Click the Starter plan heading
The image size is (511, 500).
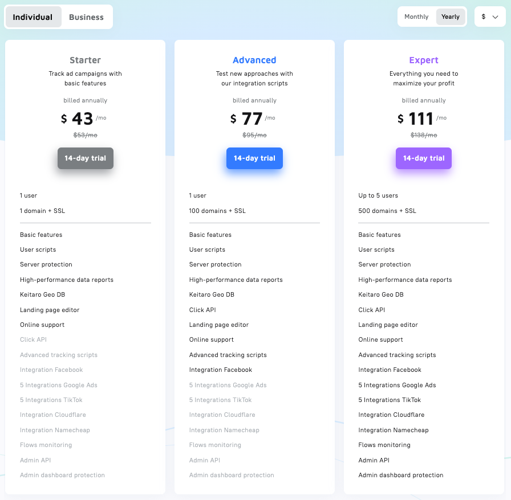pos(85,60)
